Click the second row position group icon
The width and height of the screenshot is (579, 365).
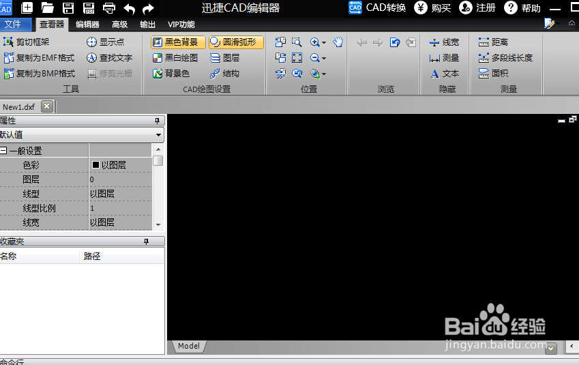pyautogui.click(x=281, y=58)
